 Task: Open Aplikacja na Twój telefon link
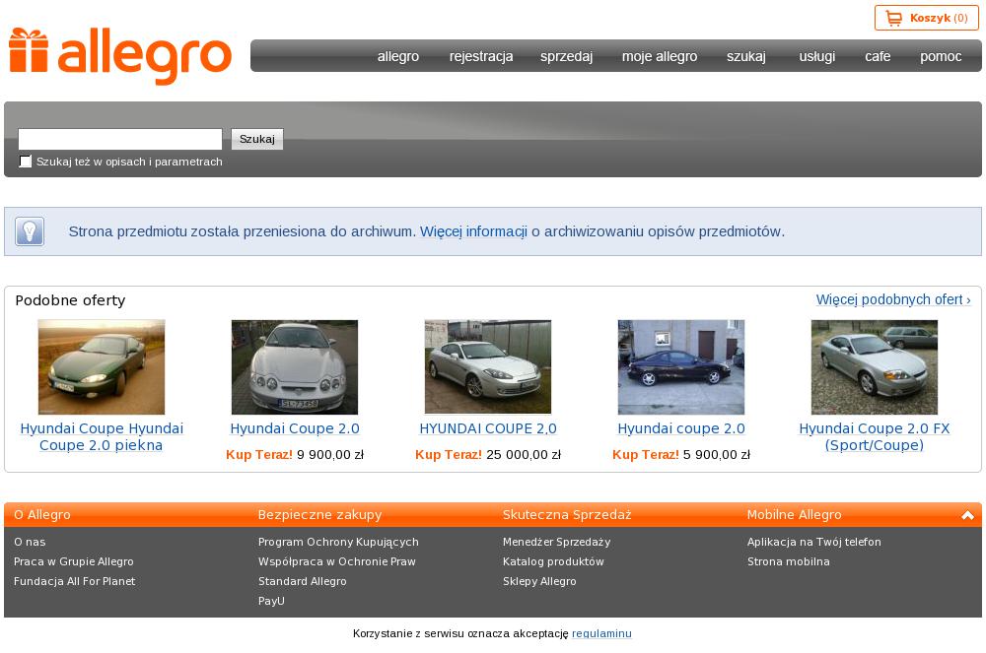click(814, 542)
